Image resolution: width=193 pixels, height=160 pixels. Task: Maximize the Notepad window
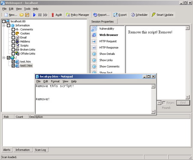click(149, 76)
